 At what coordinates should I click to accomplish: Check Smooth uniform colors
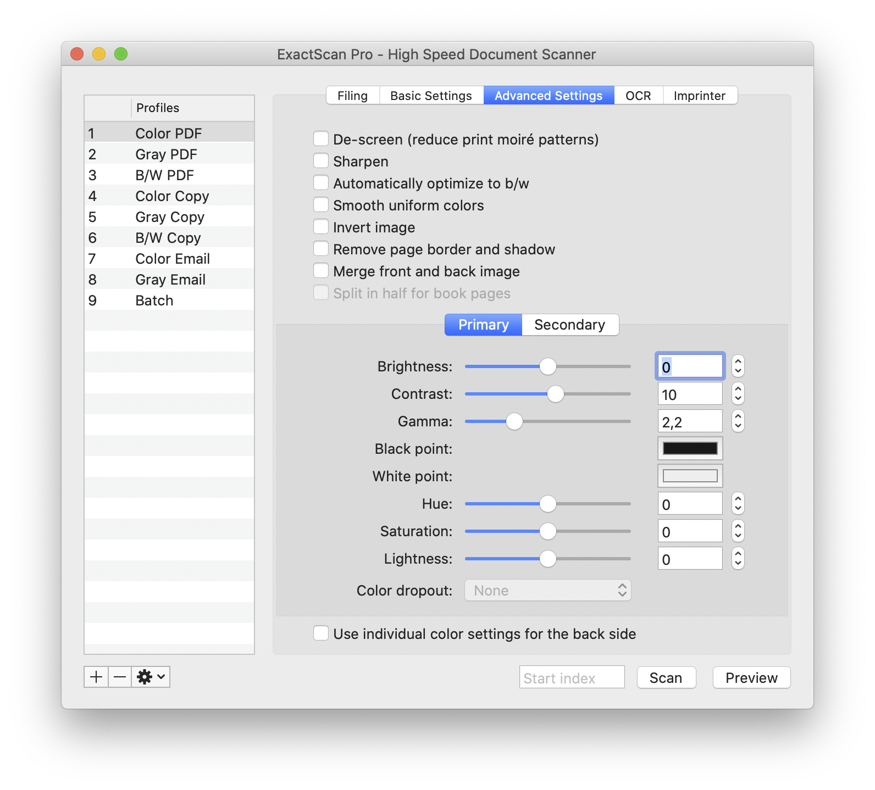(x=321, y=205)
